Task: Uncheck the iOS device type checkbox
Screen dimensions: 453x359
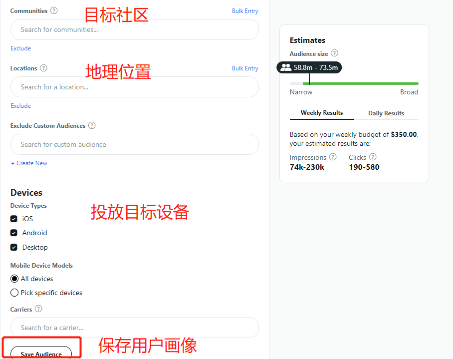Action: [x=14, y=219]
